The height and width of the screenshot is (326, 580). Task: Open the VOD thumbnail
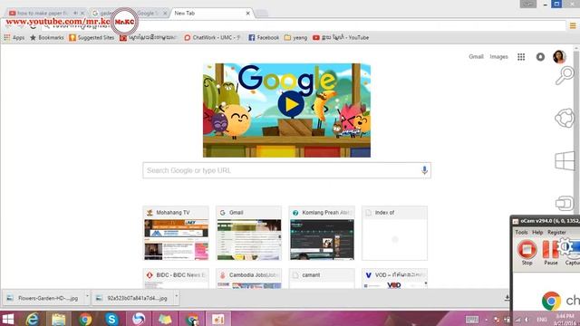395,279
